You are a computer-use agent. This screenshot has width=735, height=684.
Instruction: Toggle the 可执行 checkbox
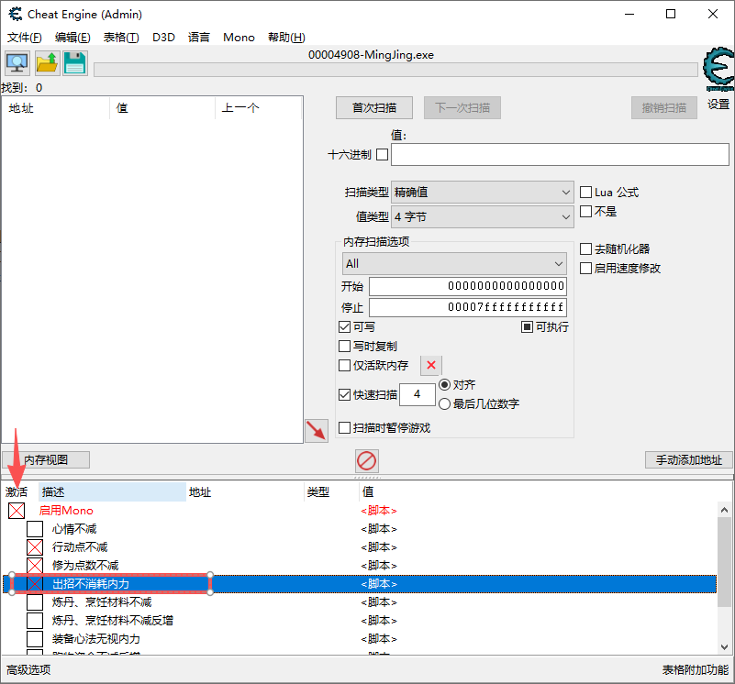[x=527, y=327]
